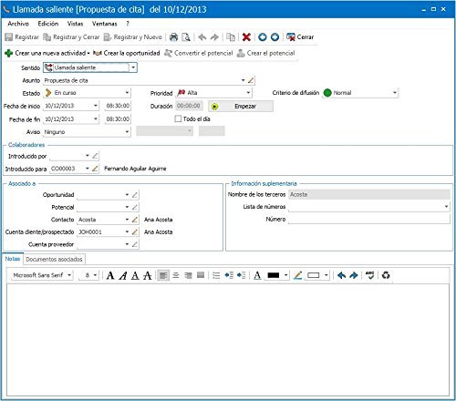Align text right in notes
Image resolution: width=456 pixels, height=401 pixels.
[188, 275]
